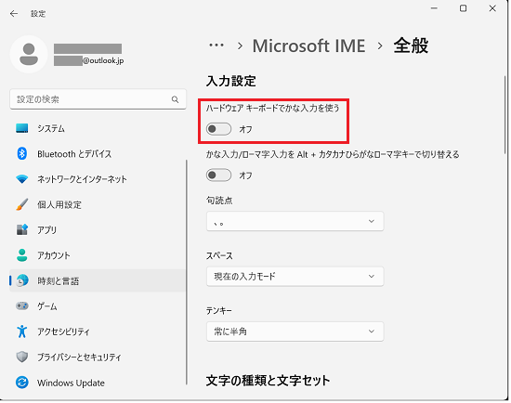511x403 pixels.
Task: Click the search magnifier icon
Action: (x=175, y=99)
